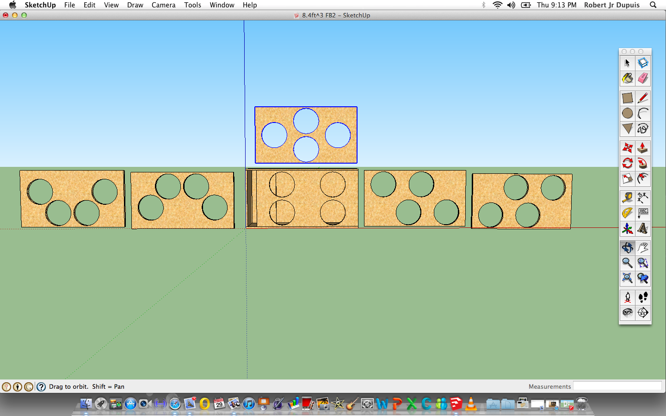
Task: Activate the Zoom Extents tool
Action: pyautogui.click(x=627, y=278)
